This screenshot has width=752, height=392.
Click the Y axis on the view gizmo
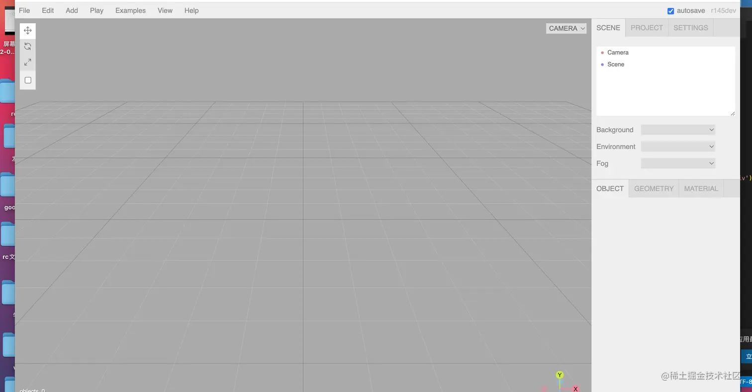pos(560,375)
